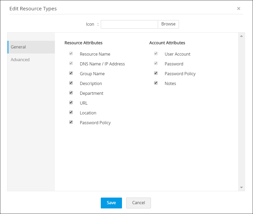This screenshot has width=253, height=214.
Task: Uncheck the Notes account attribute
Action: 156,83
